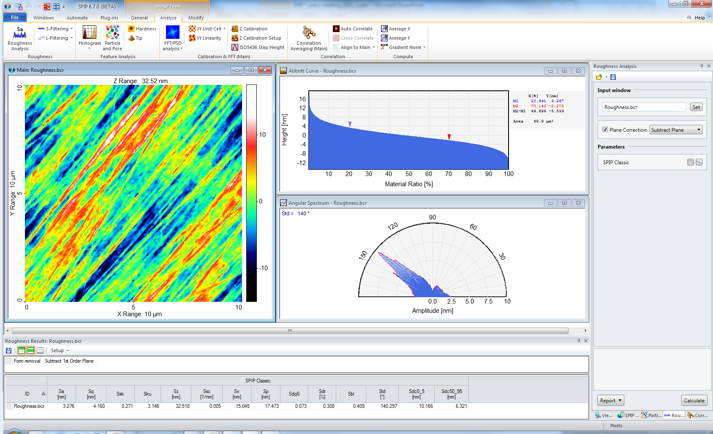Click the Z color scale bar
Viewport: 713px width, 434px height.
tap(251, 193)
